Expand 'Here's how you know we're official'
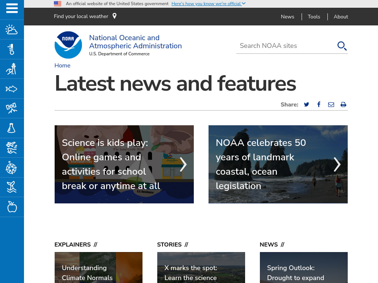Image resolution: width=378 pixels, height=283 pixels. click(x=209, y=4)
